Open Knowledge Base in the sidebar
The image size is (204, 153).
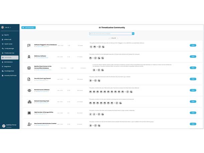(9, 71)
